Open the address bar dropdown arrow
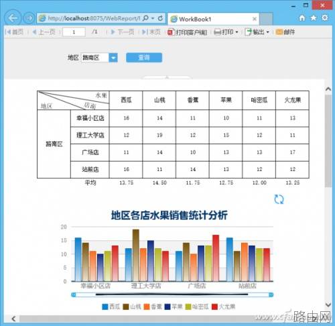The height and width of the screenshot is (326, 335). (153, 18)
